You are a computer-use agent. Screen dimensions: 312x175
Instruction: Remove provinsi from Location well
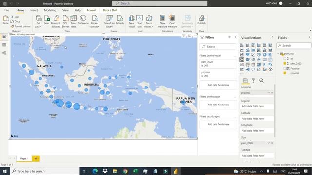pos(272,93)
